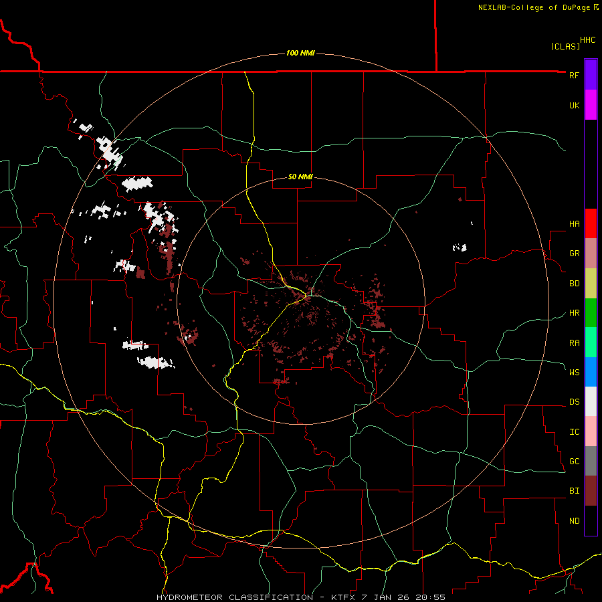
Task: Click the '100 NMI' range ring label
Action: pyautogui.click(x=300, y=53)
